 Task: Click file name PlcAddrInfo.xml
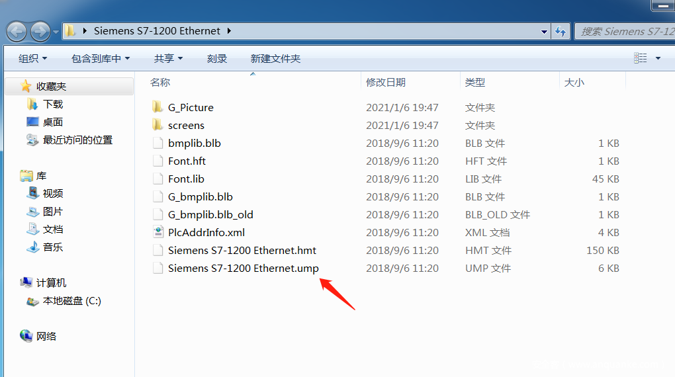pyautogui.click(x=206, y=232)
